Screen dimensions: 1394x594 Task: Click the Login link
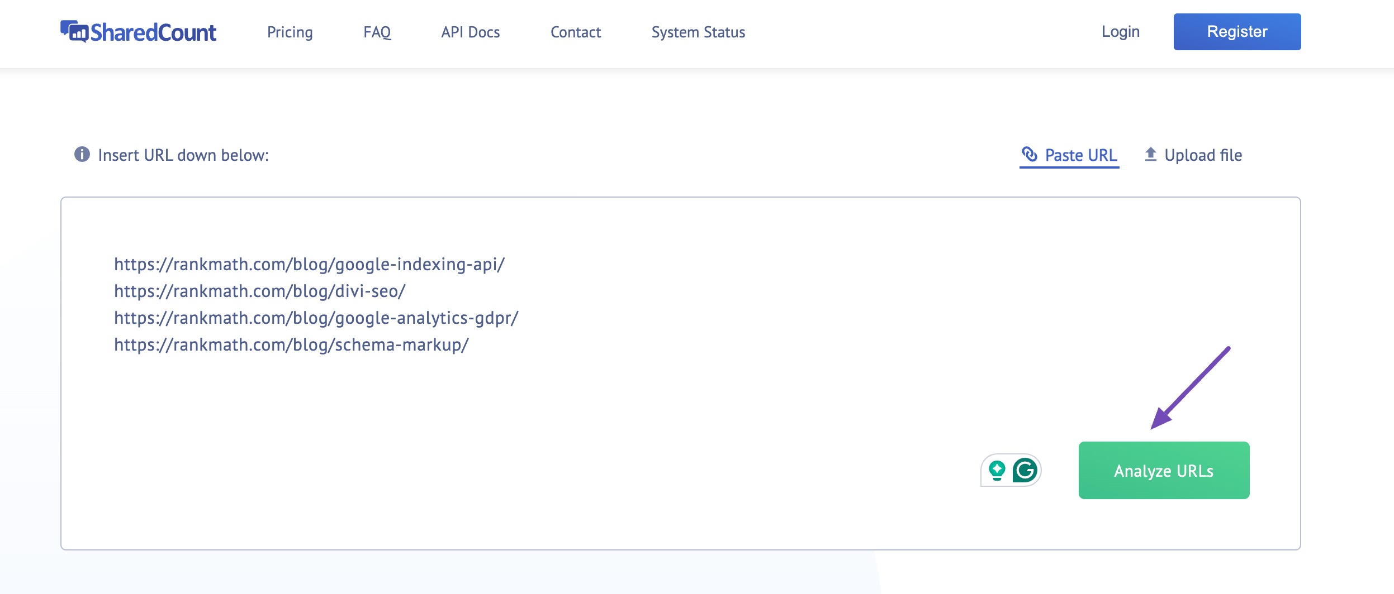tap(1120, 32)
